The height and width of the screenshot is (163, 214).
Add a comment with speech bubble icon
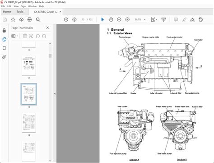[176, 19]
